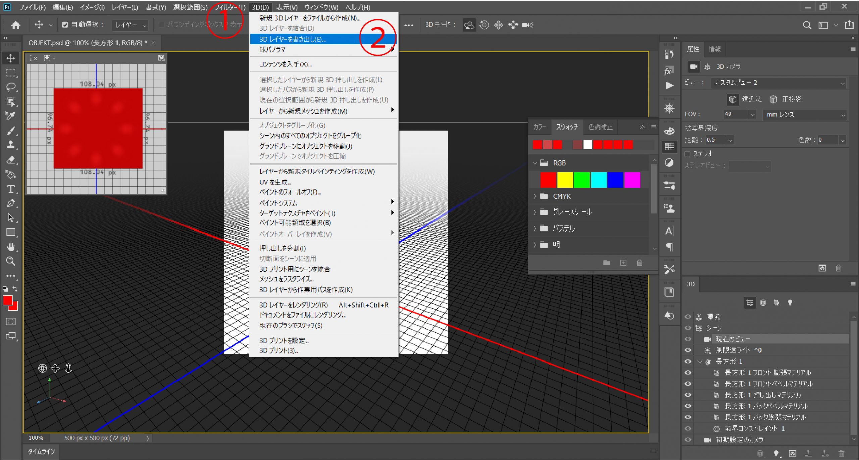
Task: Open the レイヤー auto-select dropdown
Action: [x=130, y=25]
